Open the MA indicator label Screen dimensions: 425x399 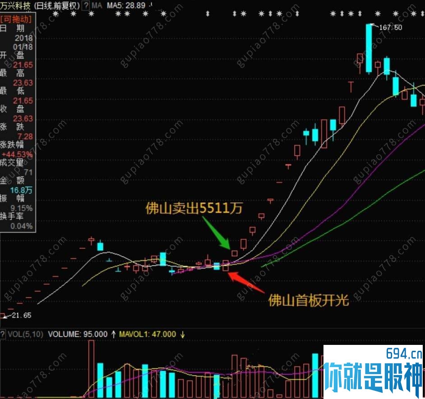(97, 6)
